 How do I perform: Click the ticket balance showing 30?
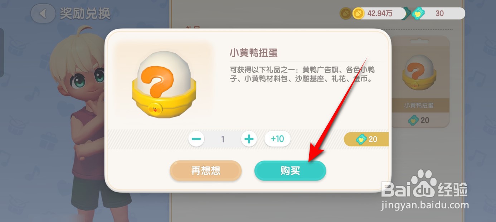click(439, 14)
